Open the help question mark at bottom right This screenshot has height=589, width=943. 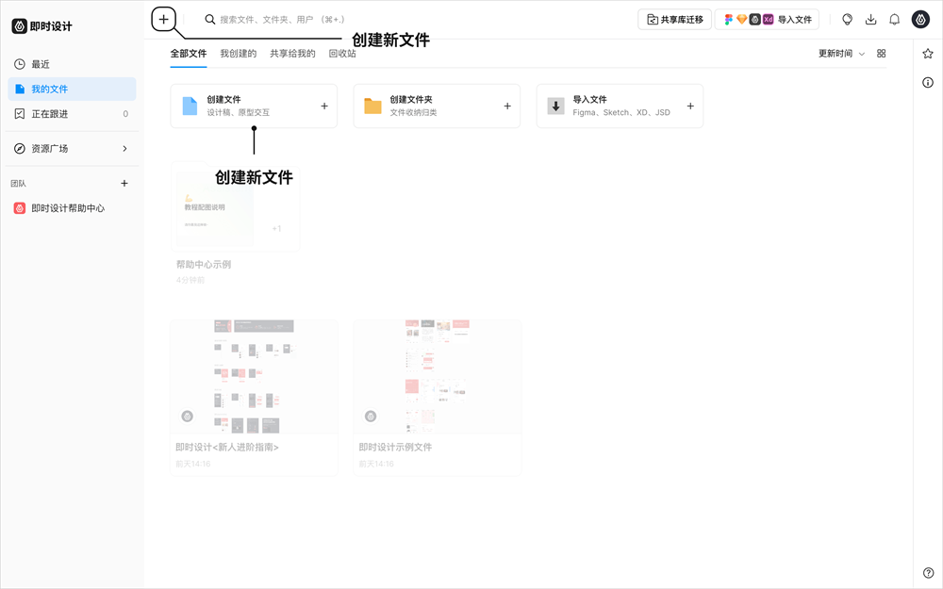[927, 572]
